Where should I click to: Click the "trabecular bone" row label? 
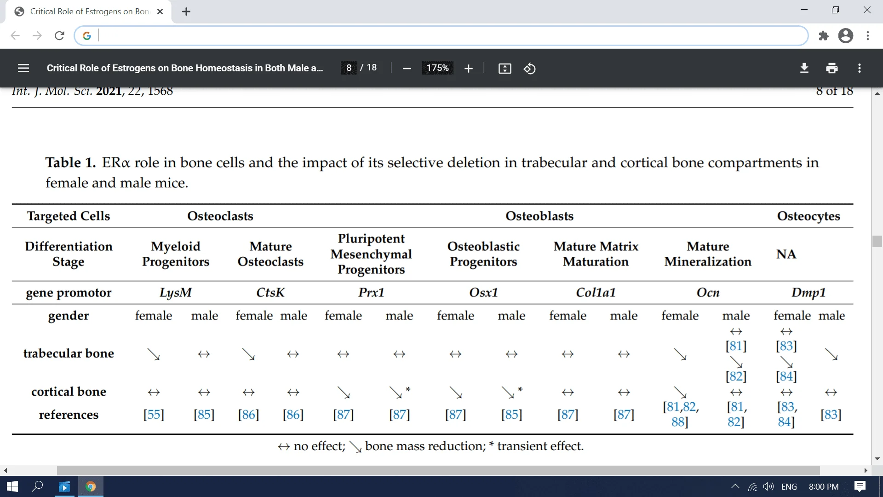click(x=69, y=353)
